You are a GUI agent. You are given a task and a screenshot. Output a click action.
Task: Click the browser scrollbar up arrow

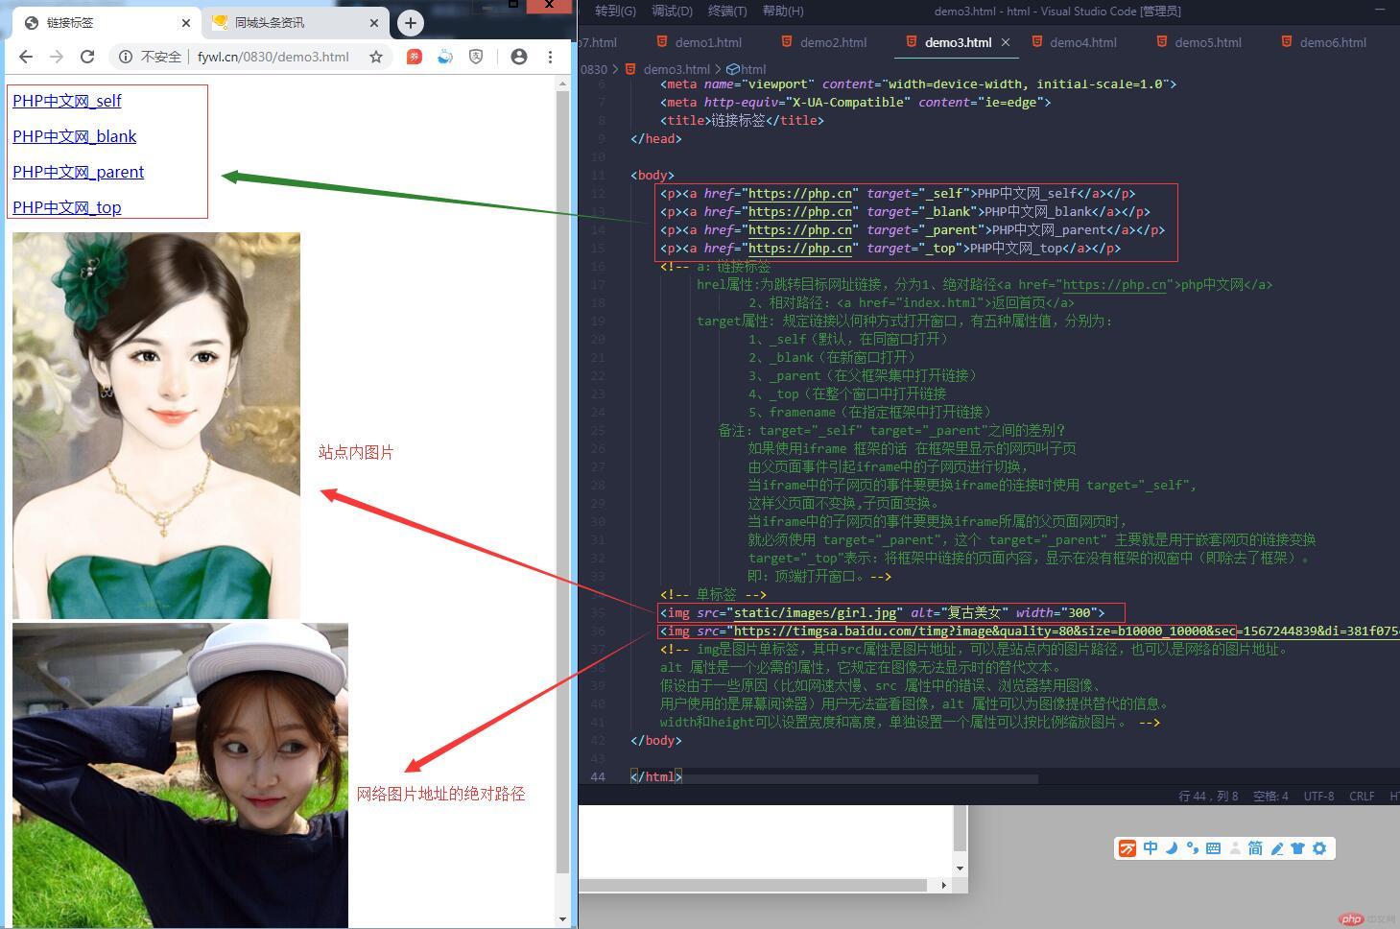tap(563, 84)
